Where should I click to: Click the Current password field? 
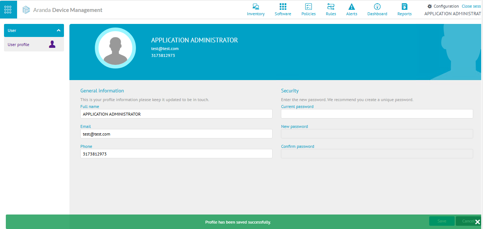point(377,114)
